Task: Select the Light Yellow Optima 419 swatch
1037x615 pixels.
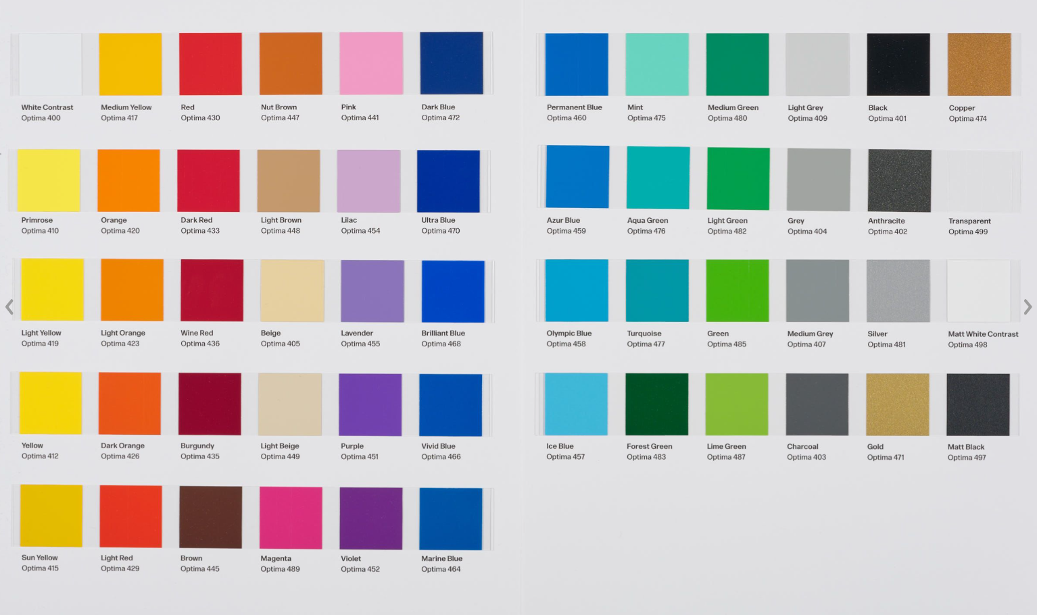Action: [x=52, y=290]
